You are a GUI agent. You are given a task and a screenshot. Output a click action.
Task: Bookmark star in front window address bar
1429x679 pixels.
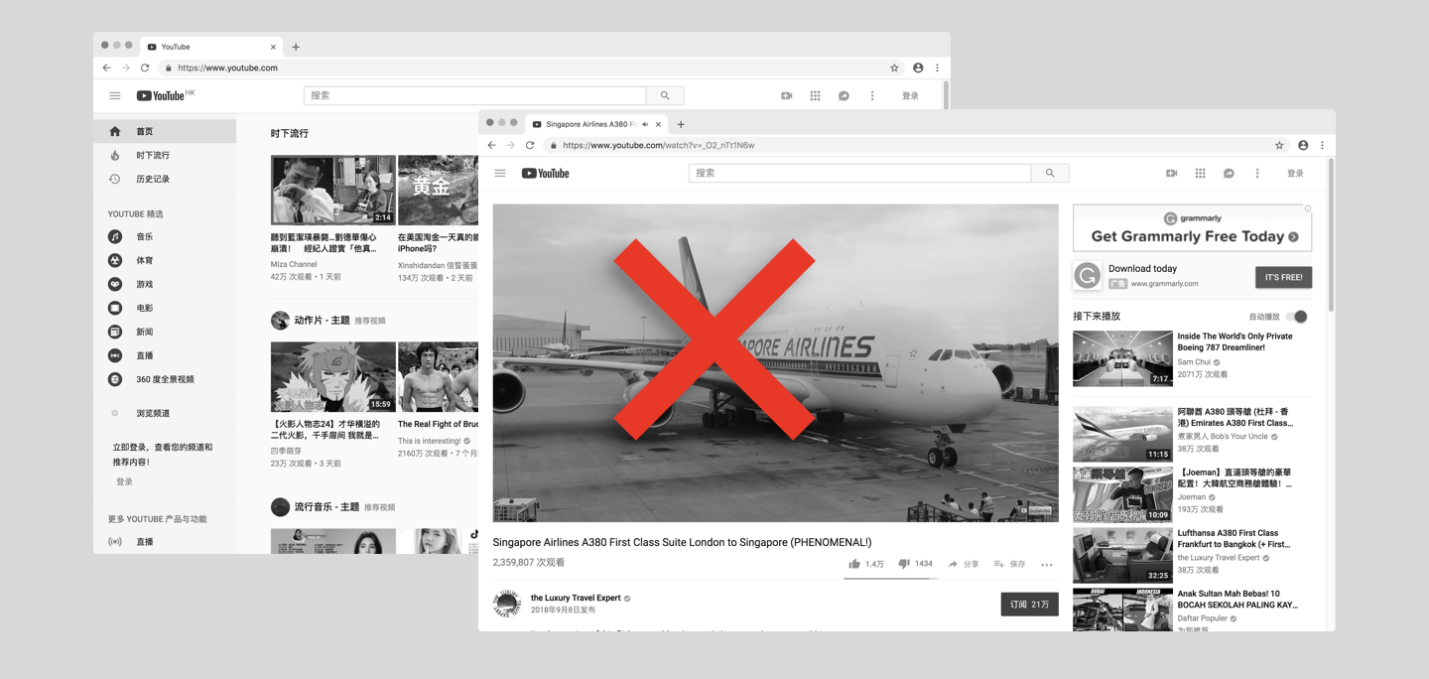click(1279, 145)
